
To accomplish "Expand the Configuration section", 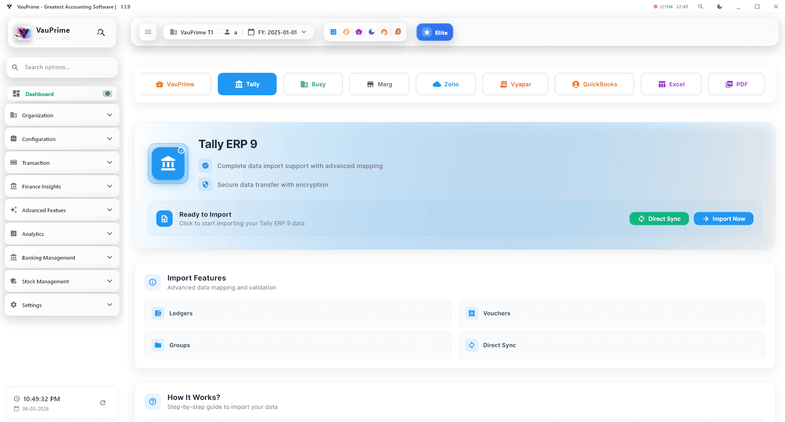I will pos(62,139).
